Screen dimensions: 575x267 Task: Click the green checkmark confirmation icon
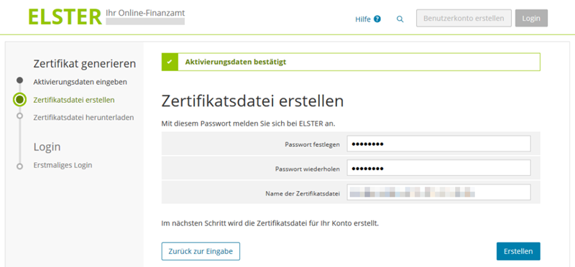(x=170, y=62)
